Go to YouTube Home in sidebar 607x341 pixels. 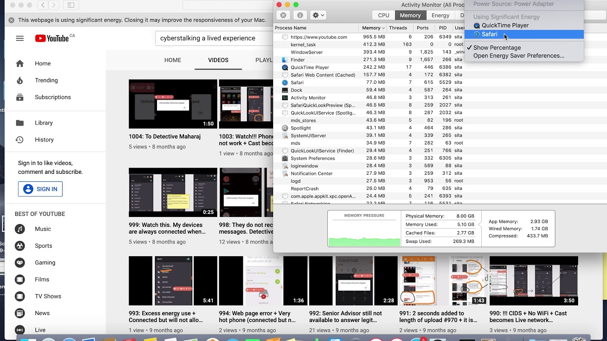(x=43, y=63)
